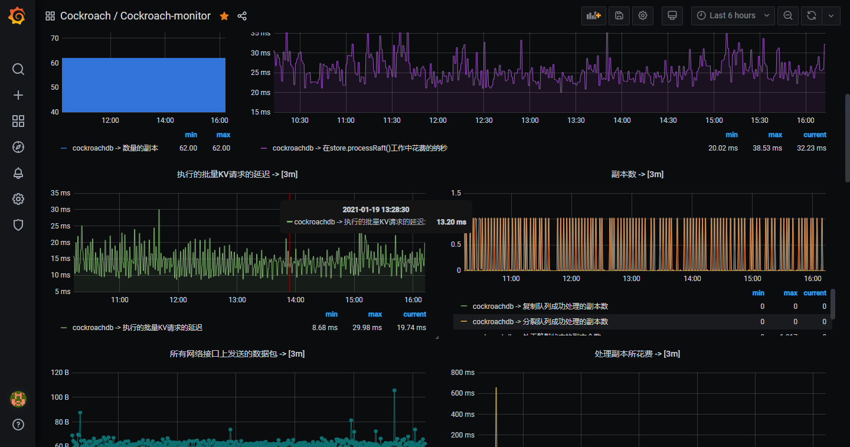850x447 pixels.
Task: Toggle the 复制队列成功处理的副本数 legend series
Action: [540, 306]
